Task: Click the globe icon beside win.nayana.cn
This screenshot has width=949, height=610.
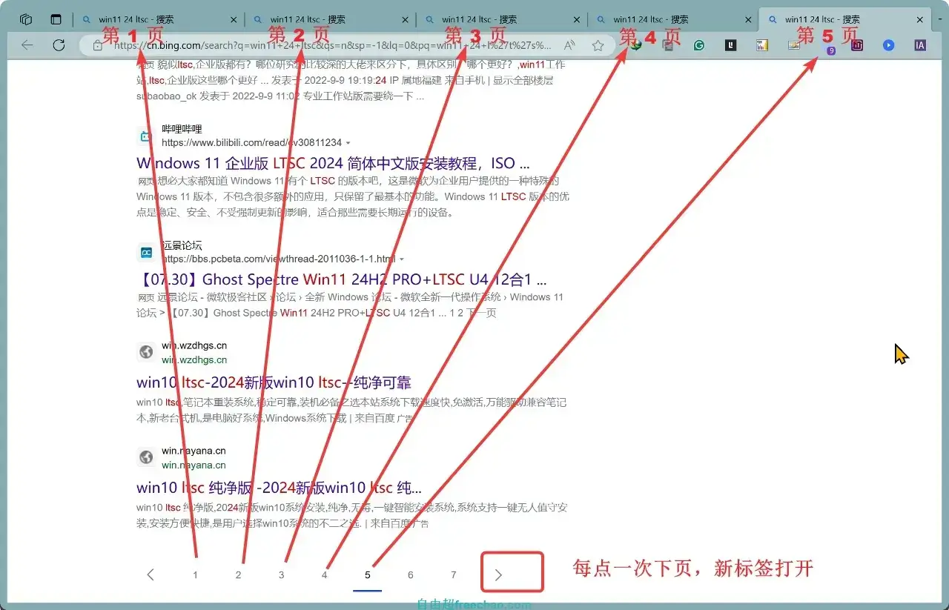Action: coord(146,457)
